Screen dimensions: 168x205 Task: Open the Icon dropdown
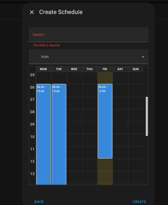coord(88,57)
